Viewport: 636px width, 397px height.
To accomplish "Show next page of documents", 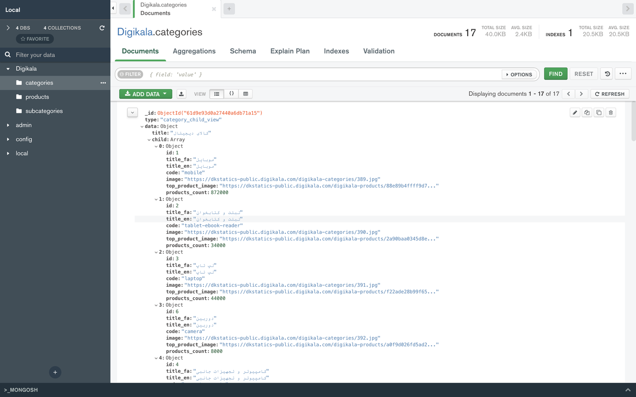I will click(581, 94).
